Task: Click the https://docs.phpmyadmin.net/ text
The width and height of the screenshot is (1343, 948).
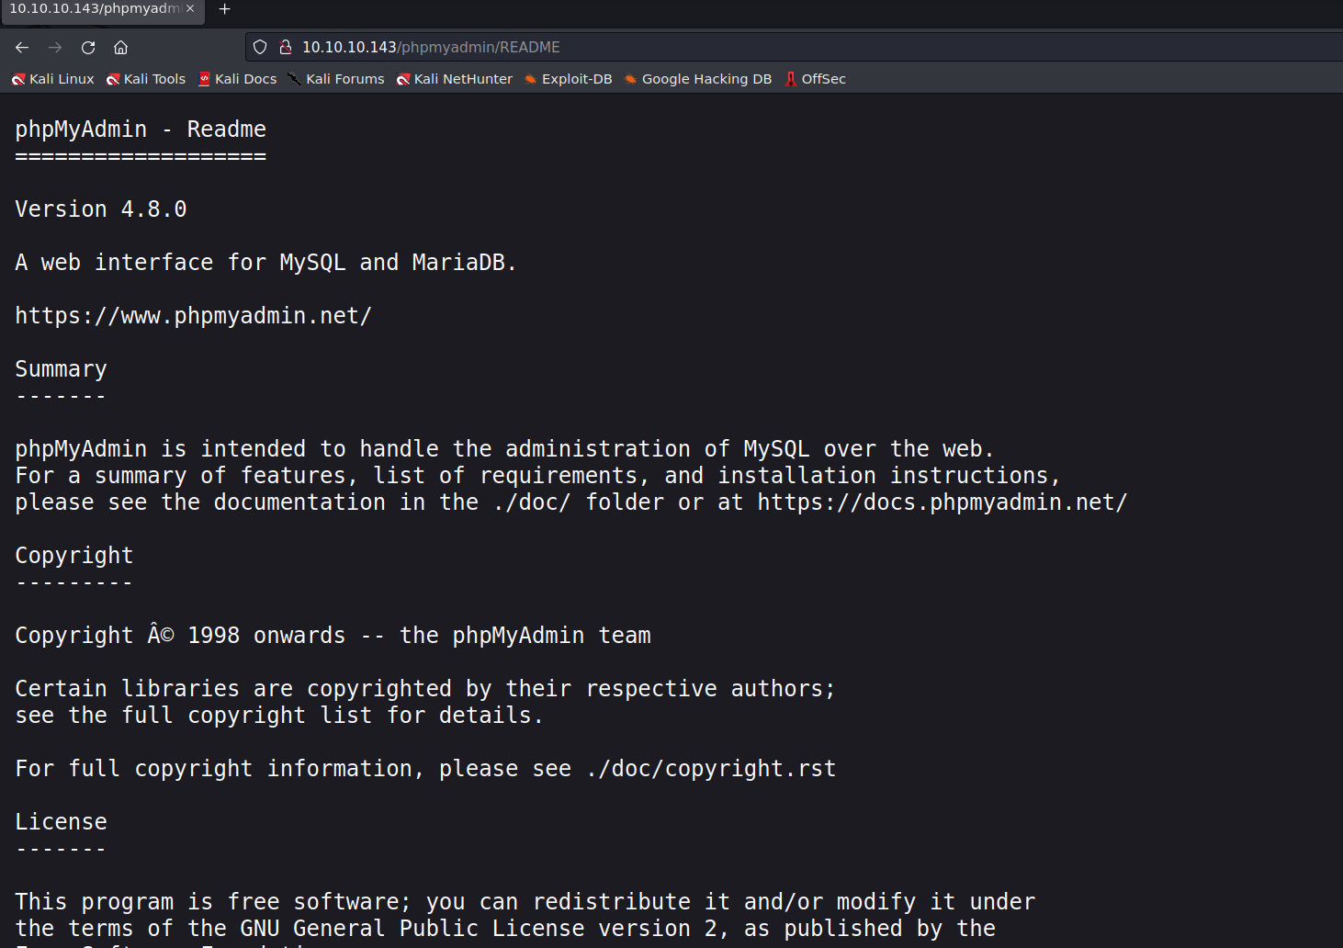Action: pyautogui.click(x=942, y=502)
